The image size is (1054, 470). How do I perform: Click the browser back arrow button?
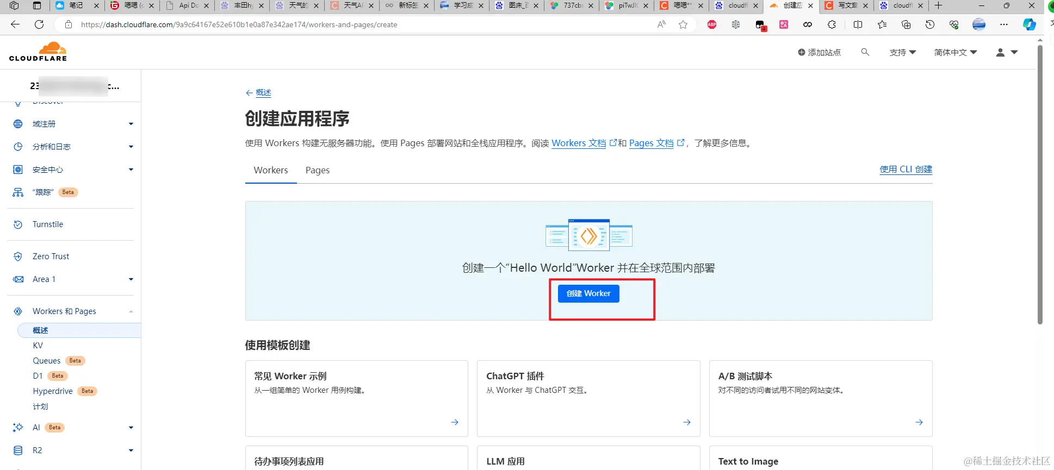[x=15, y=24]
